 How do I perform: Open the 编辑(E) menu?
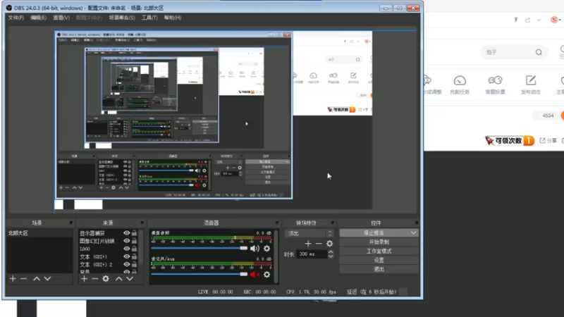click(38, 18)
